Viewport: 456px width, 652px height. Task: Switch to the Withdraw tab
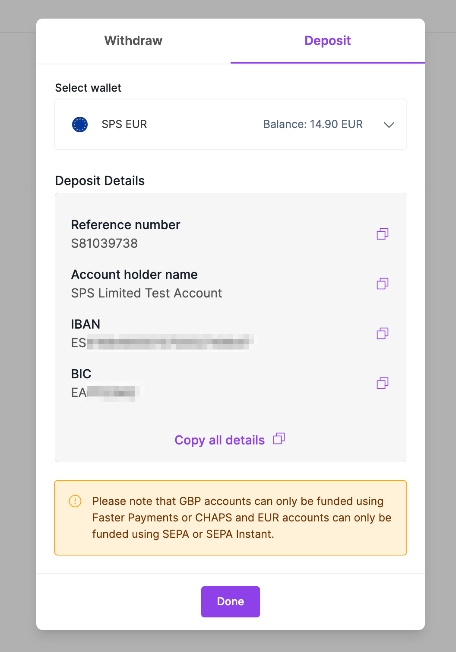pyautogui.click(x=133, y=41)
